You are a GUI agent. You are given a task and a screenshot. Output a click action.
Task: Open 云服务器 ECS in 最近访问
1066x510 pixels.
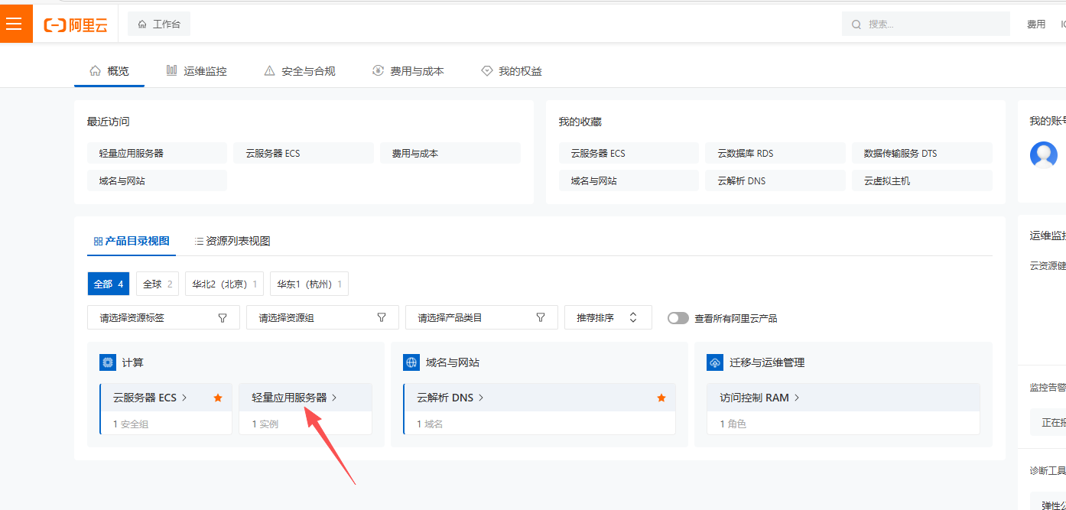click(x=304, y=153)
